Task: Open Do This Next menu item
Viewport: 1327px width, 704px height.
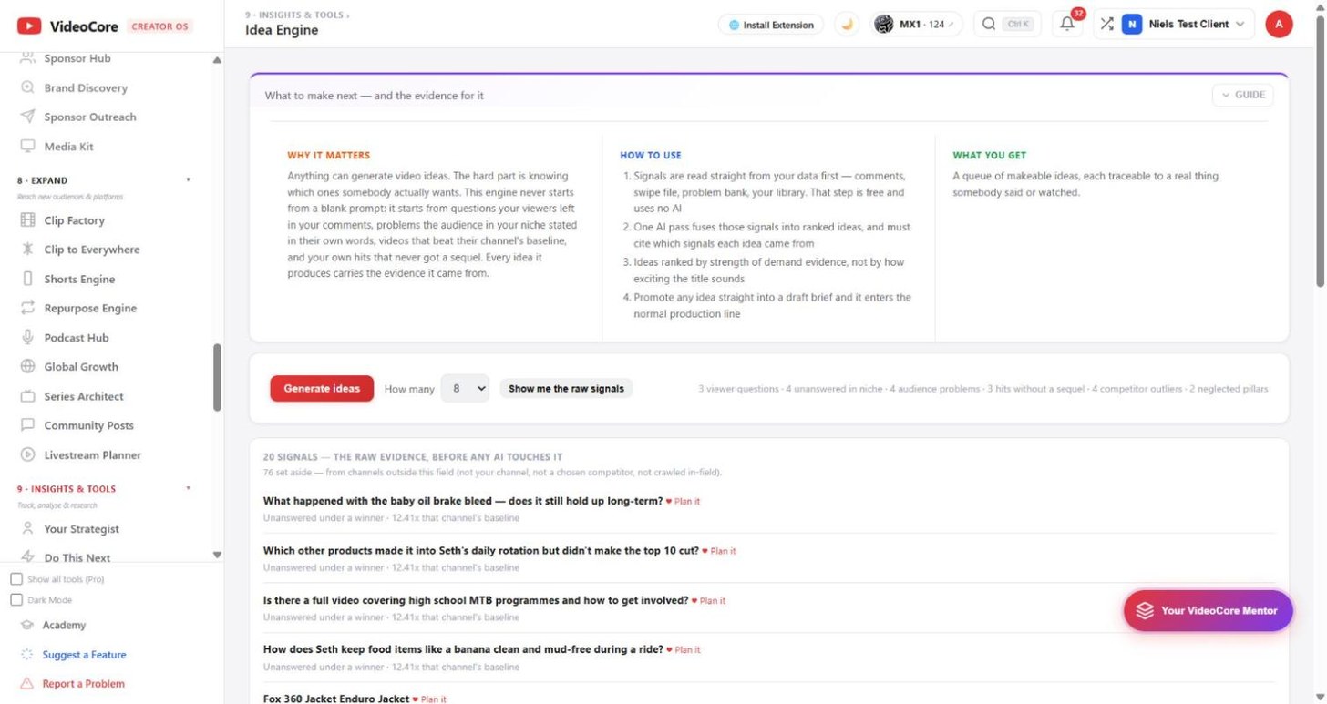Action: coord(77,557)
